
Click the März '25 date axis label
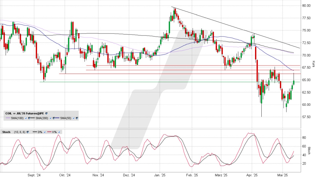pos(221,175)
